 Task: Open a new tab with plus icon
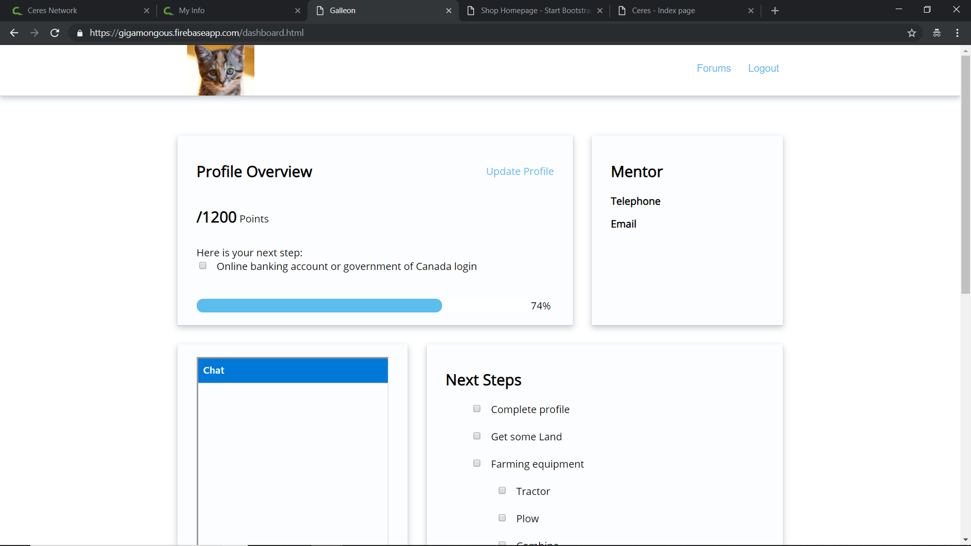(x=775, y=11)
